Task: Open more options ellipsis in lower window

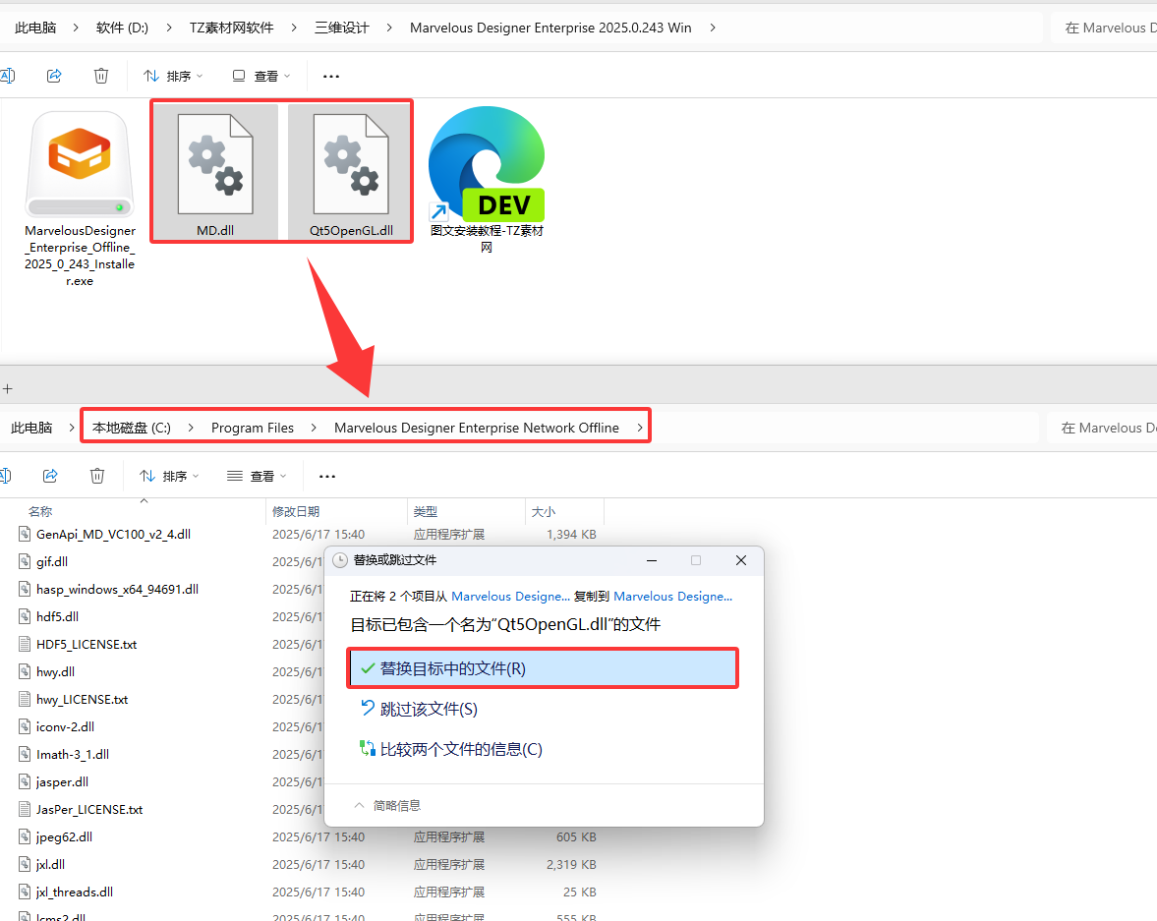Action: pyautogui.click(x=327, y=476)
